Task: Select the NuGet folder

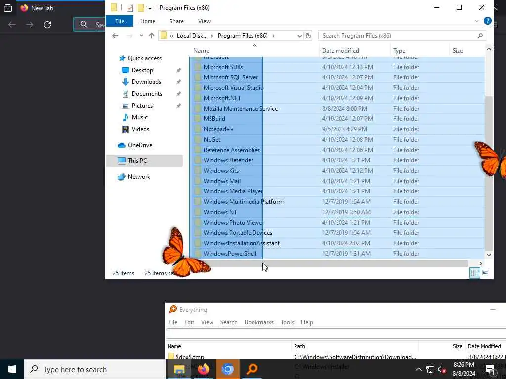Action: (x=337, y=140)
